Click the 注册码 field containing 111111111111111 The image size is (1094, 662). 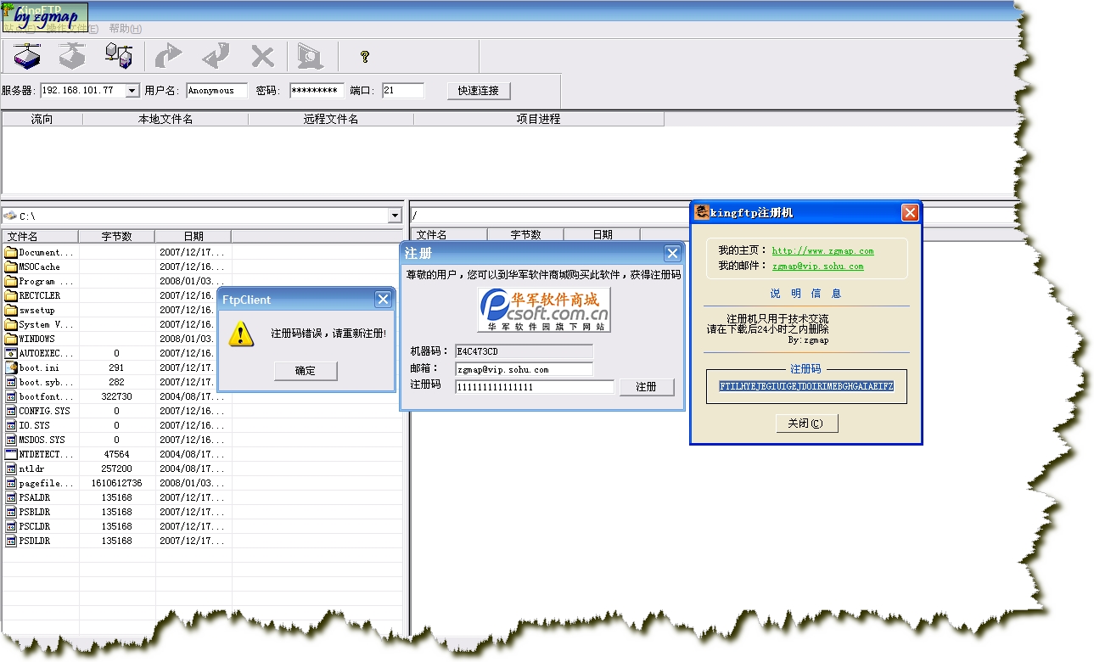point(535,387)
